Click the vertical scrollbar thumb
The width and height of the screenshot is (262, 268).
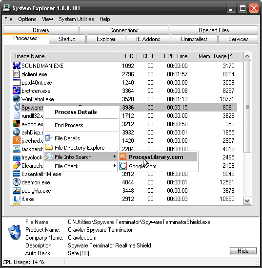coord(247,107)
